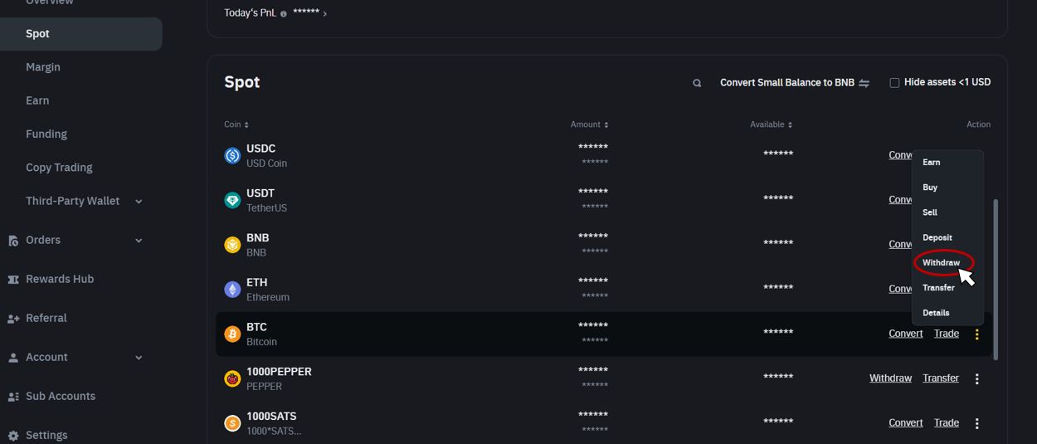
Task: Click the Account person icon
Action: 13,358
